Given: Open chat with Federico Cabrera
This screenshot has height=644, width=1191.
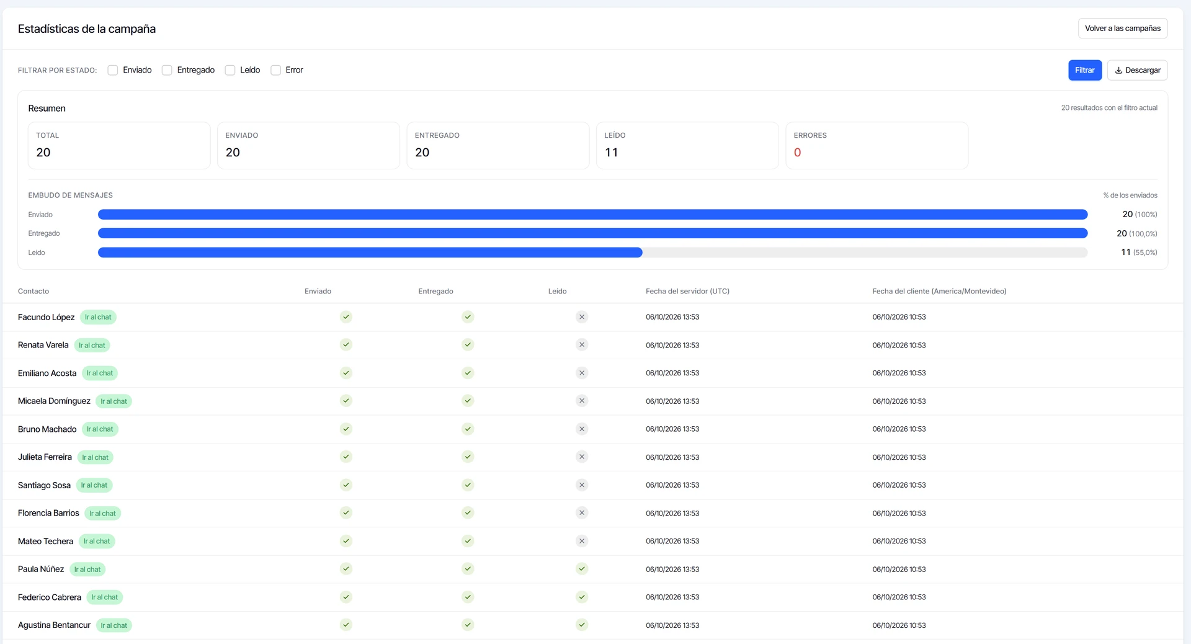Looking at the screenshot, I should [105, 597].
